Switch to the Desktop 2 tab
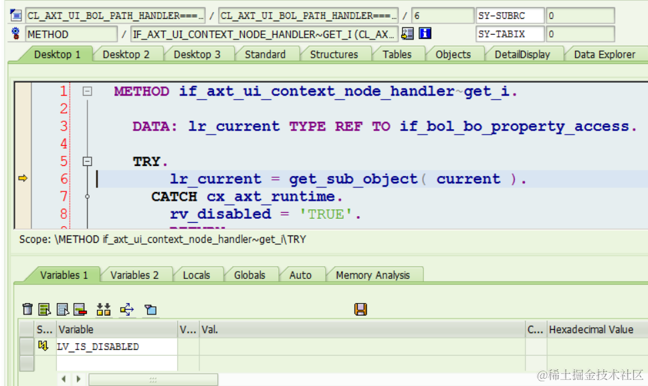 click(x=126, y=55)
